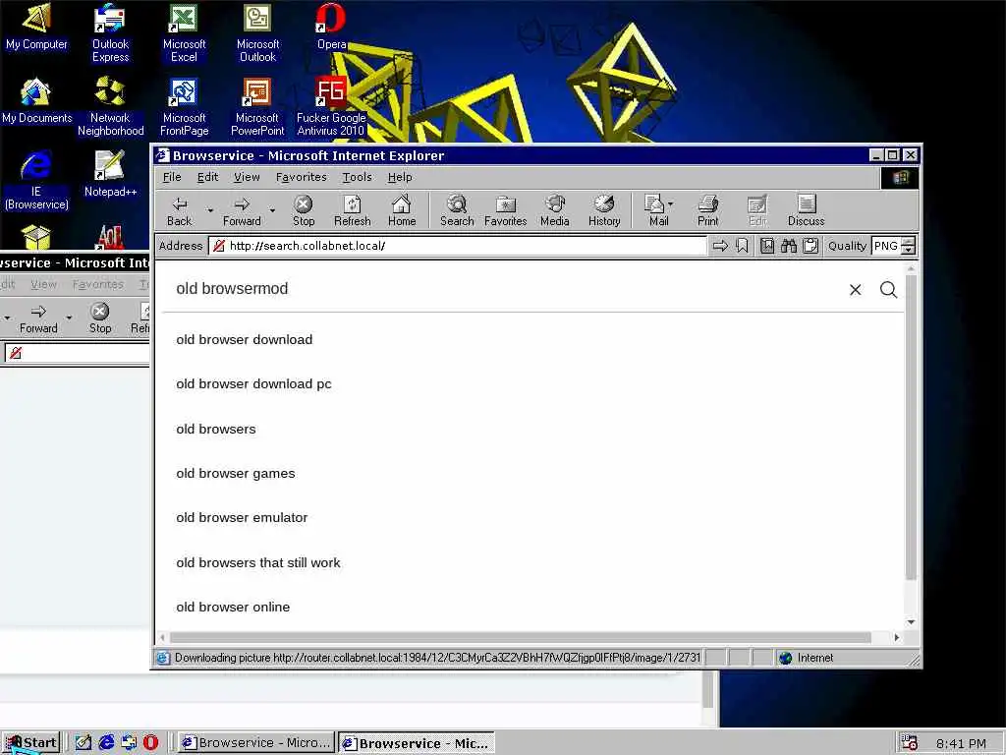
Task: Open Microsoft Excel desktop shortcut
Action: click(x=184, y=32)
